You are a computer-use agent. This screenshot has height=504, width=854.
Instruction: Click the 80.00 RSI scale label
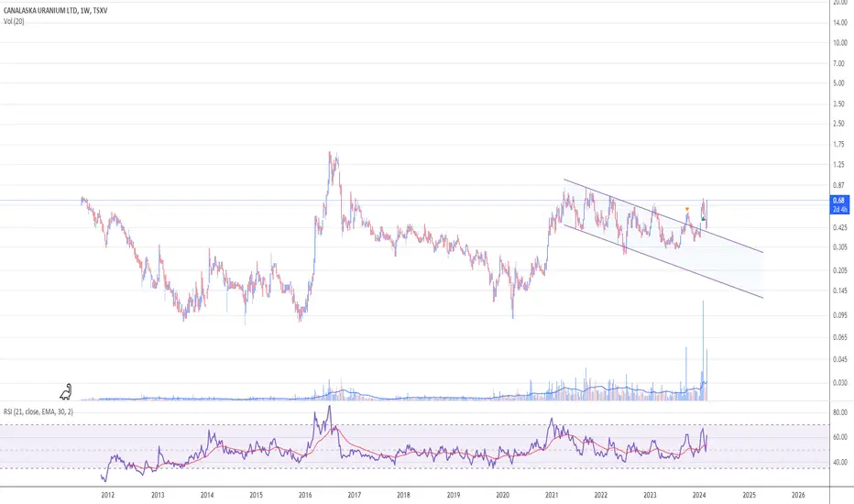click(x=840, y=412)
